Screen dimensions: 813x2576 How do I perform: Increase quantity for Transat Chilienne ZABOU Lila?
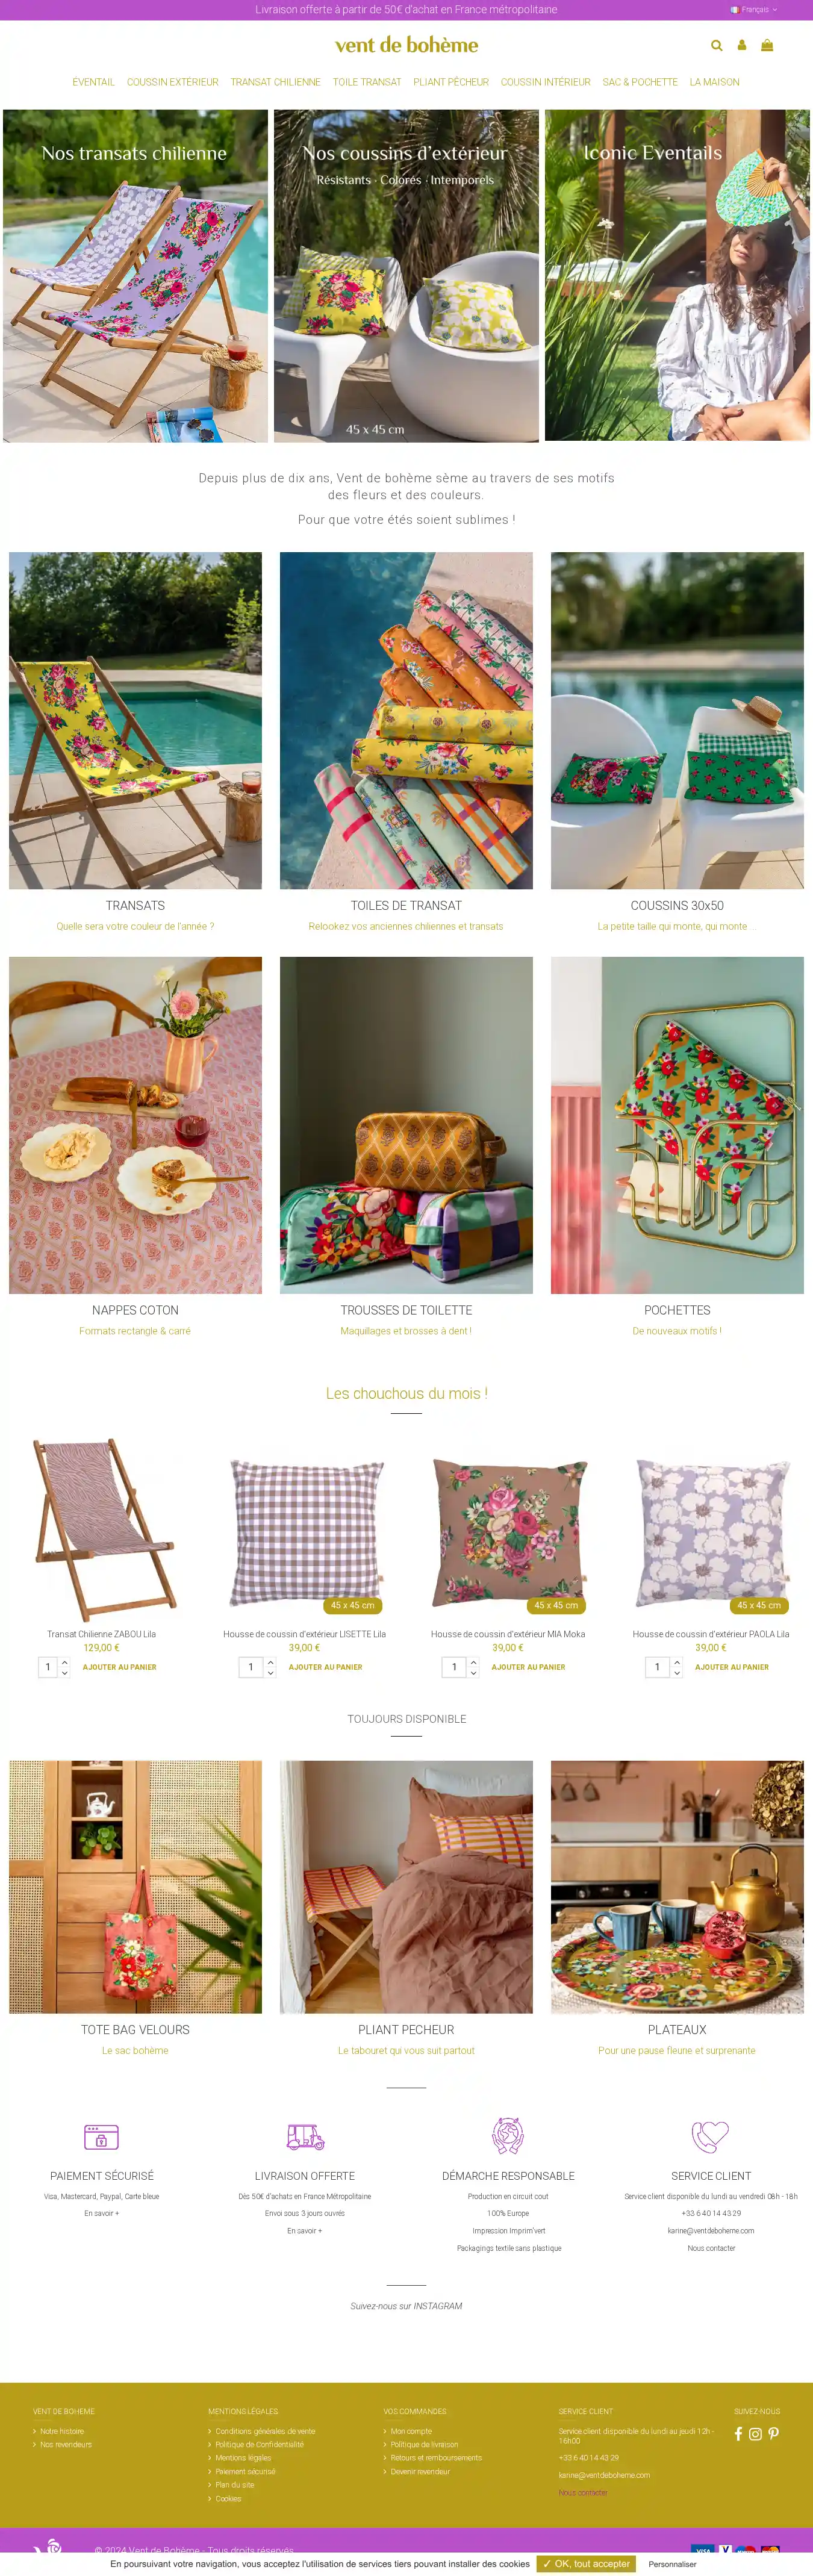pyautogui.click(x=65, y=1662)
